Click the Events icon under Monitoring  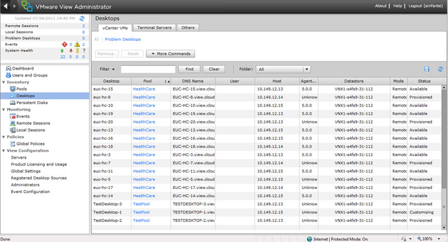pos(12,116)
